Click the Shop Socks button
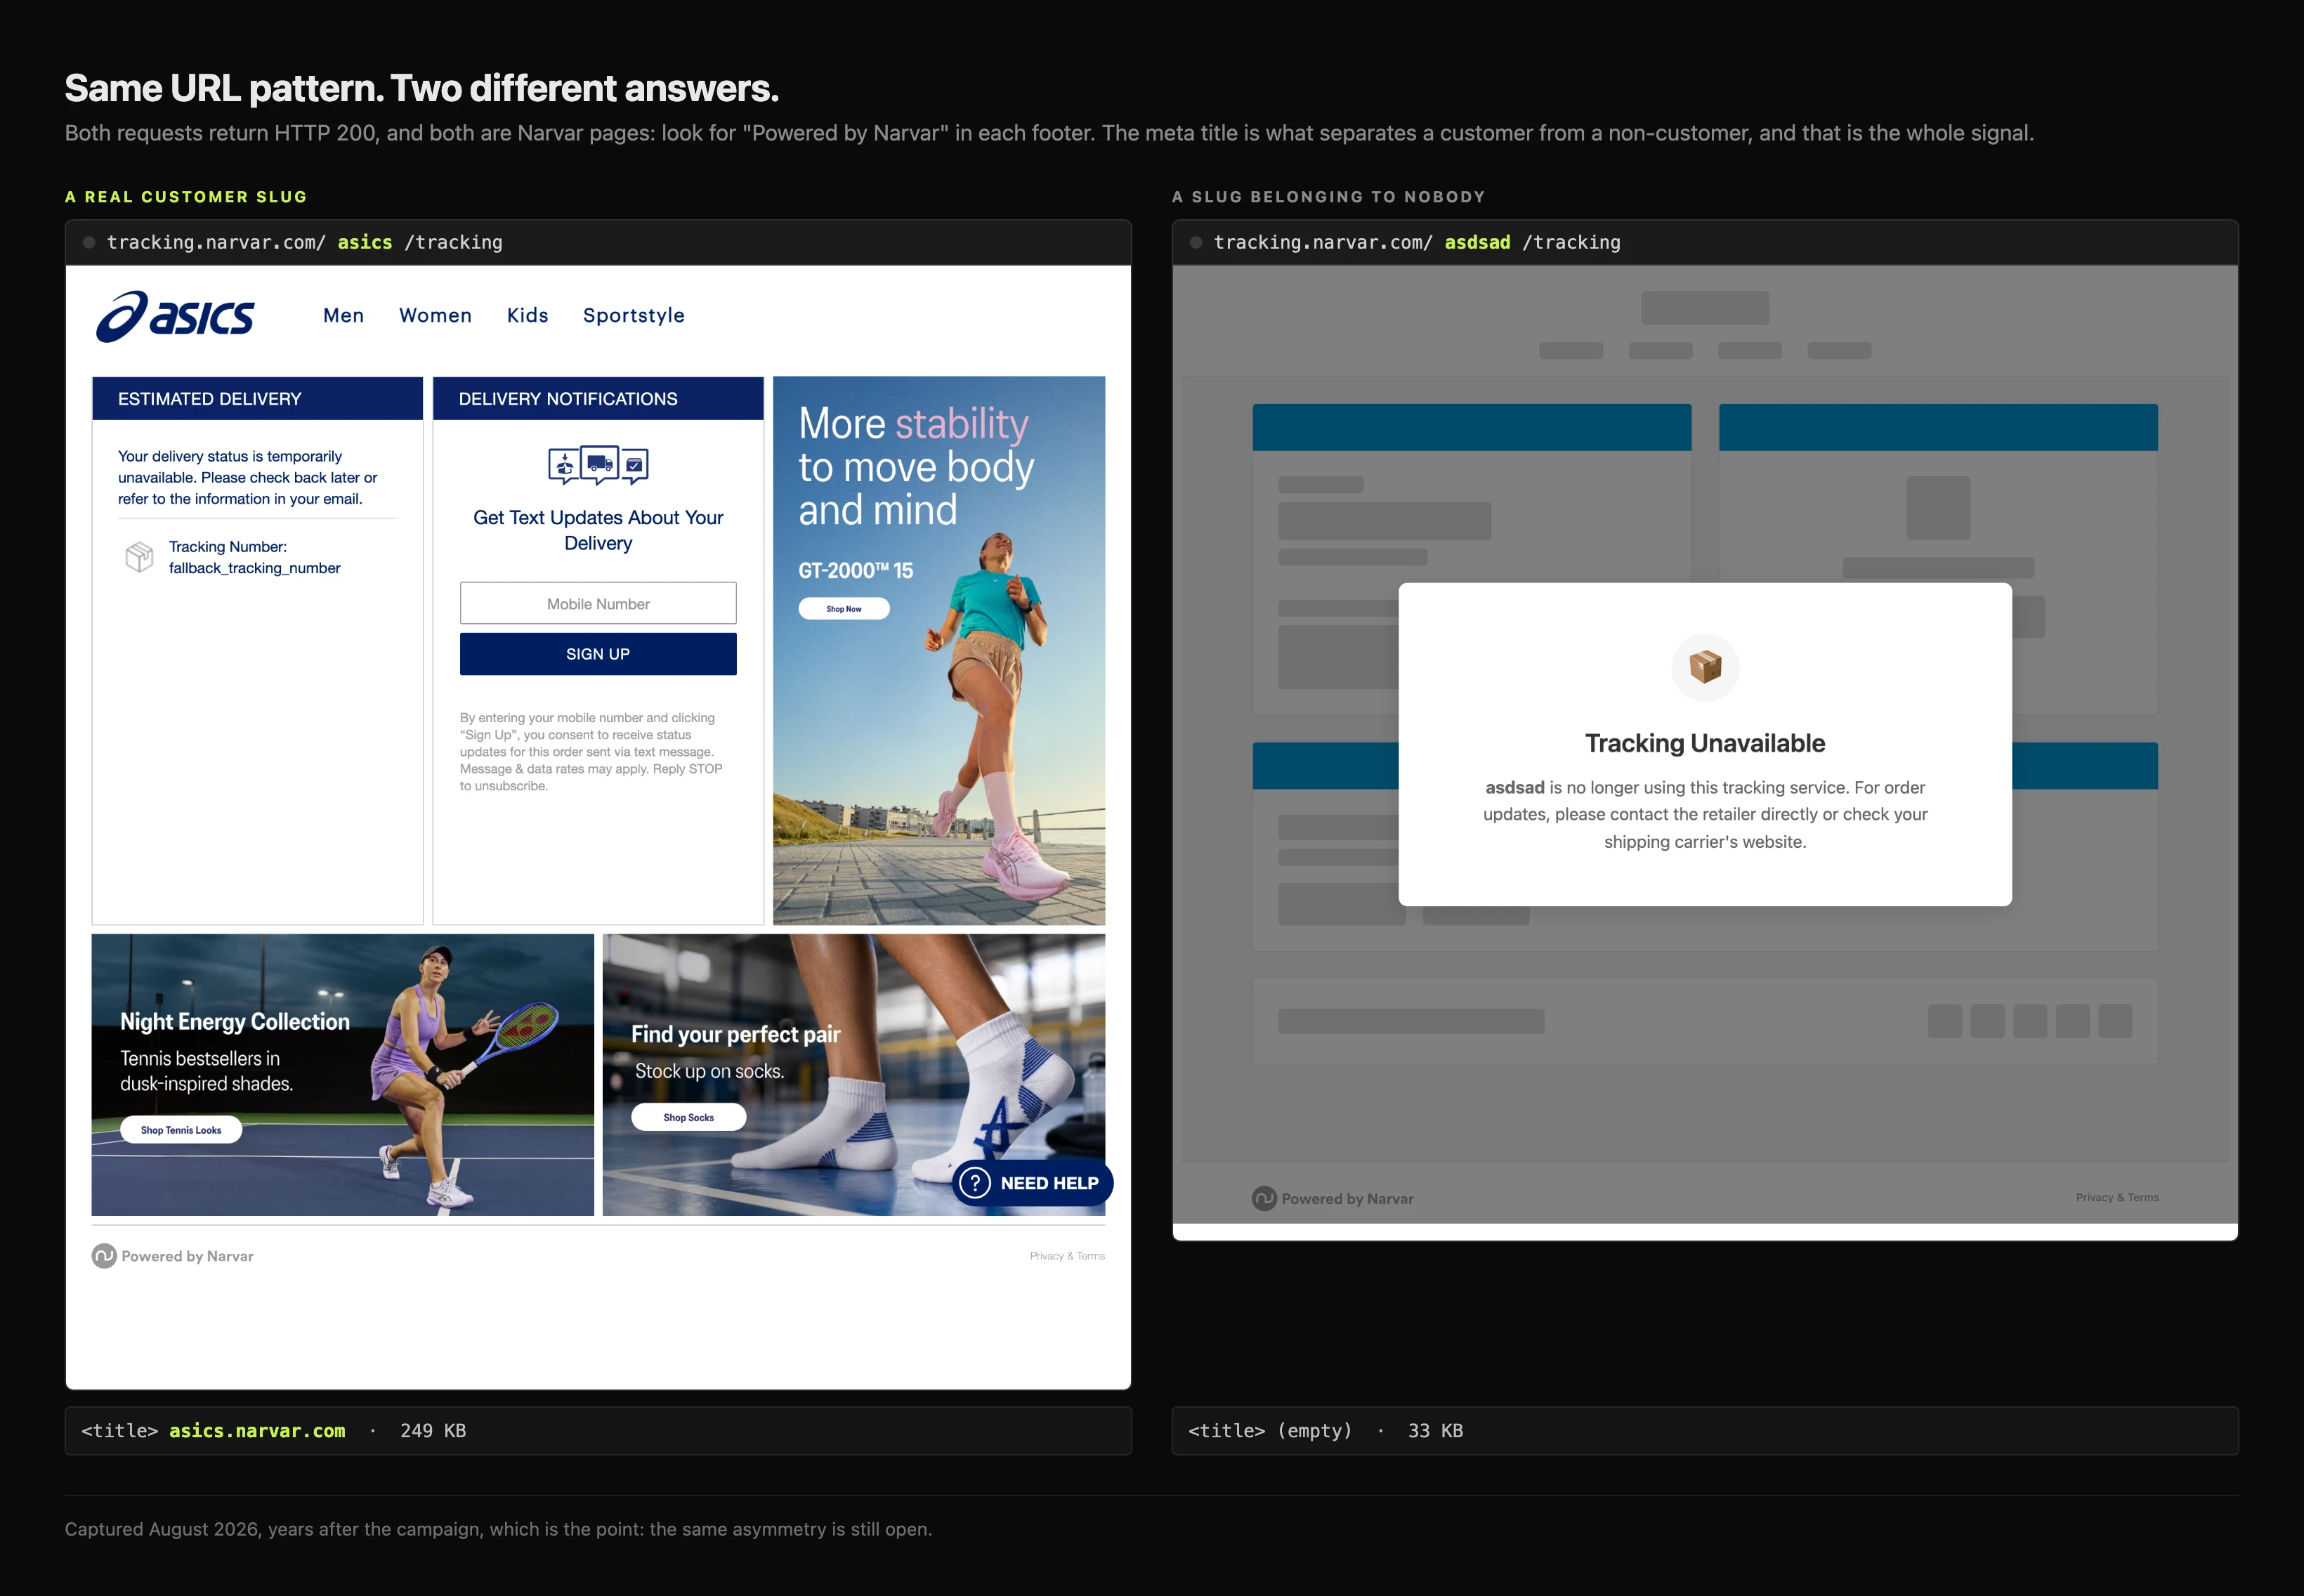Screen dimensions: 2304x1596 point(688,1118)
